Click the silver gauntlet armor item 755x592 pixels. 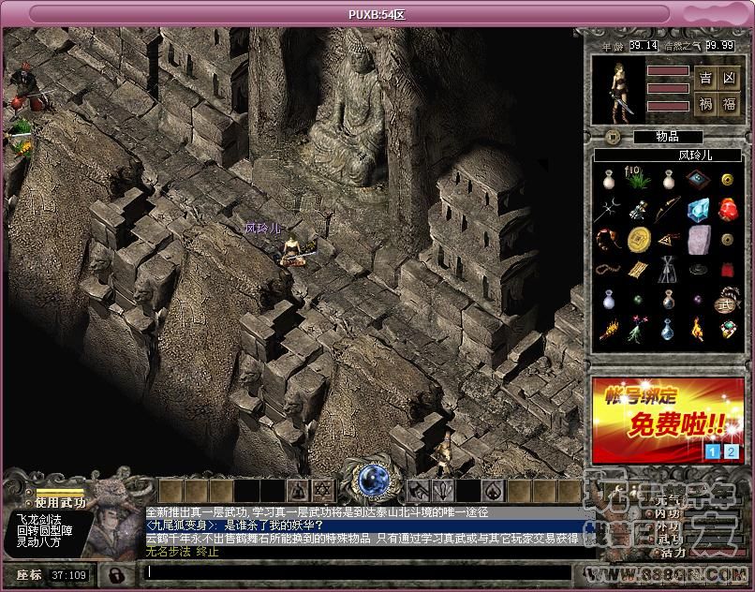pos(639,211)
